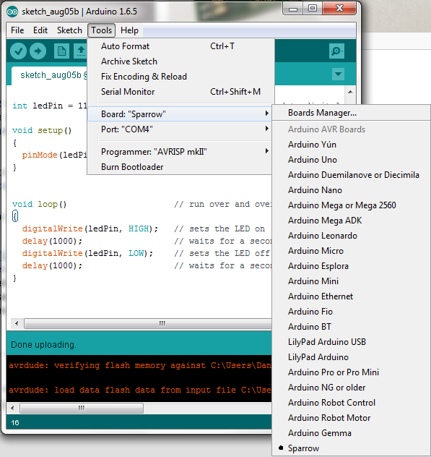Click "int ledPin" declaration line
Image resolution: width=431 pixels, height=457 pixels.
point(50,106)
